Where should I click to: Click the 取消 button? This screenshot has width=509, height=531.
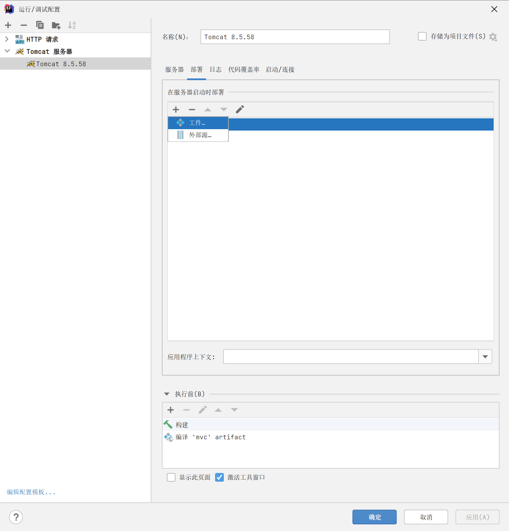(x=426, y=517)
